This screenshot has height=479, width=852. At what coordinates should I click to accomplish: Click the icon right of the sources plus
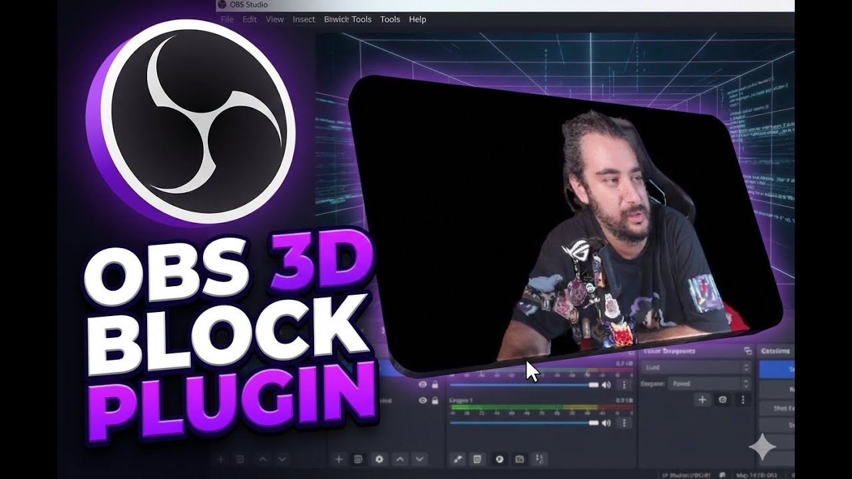(358, 459)
